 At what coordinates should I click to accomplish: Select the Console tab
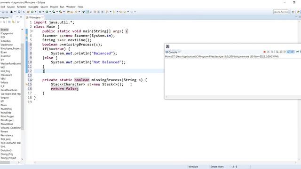pos(173,52)
